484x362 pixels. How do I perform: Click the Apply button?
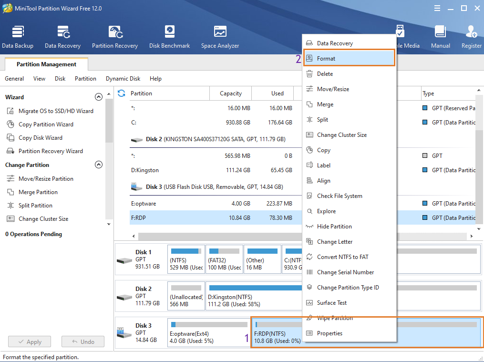[30, 342]
